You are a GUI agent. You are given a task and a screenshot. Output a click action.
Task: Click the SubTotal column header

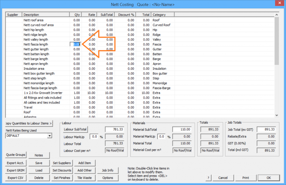click(106, 15)
